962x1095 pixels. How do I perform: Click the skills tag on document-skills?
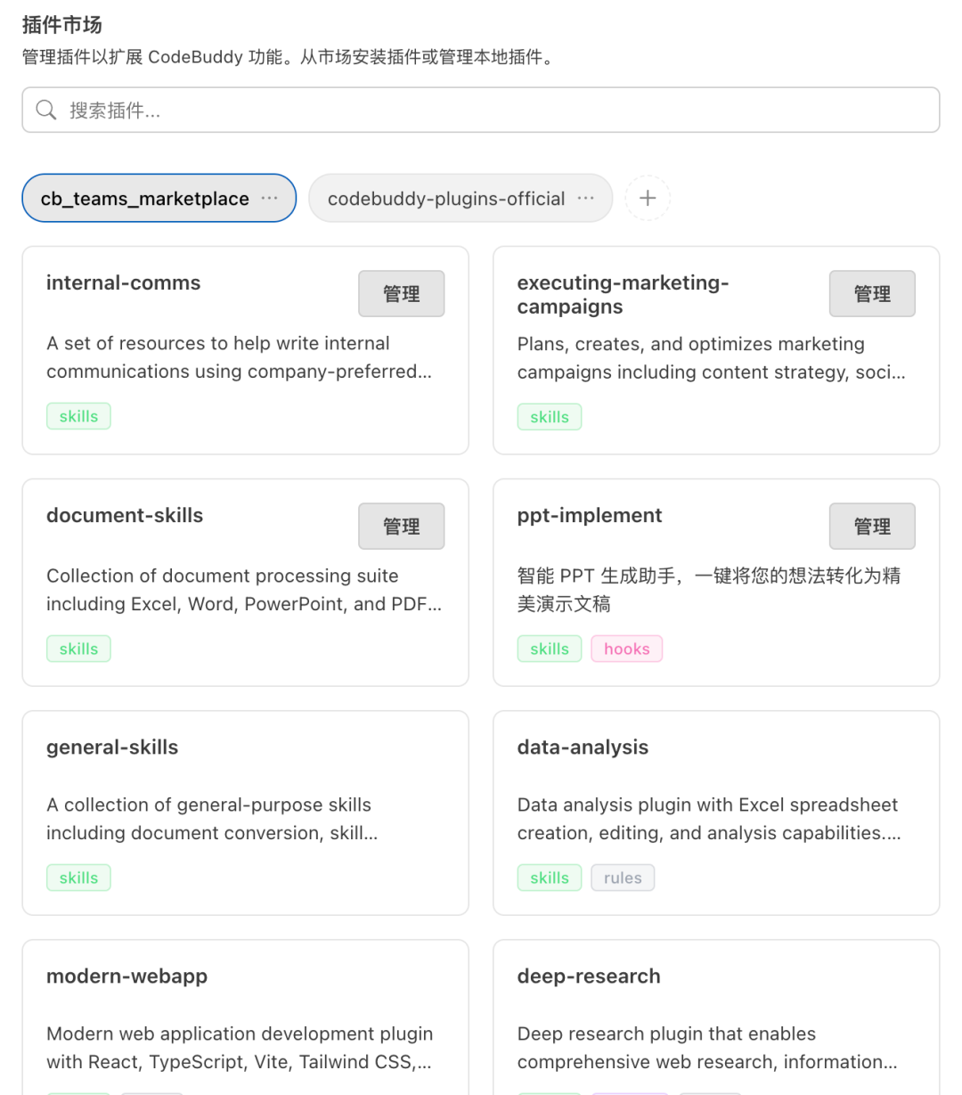coord(78,649)
